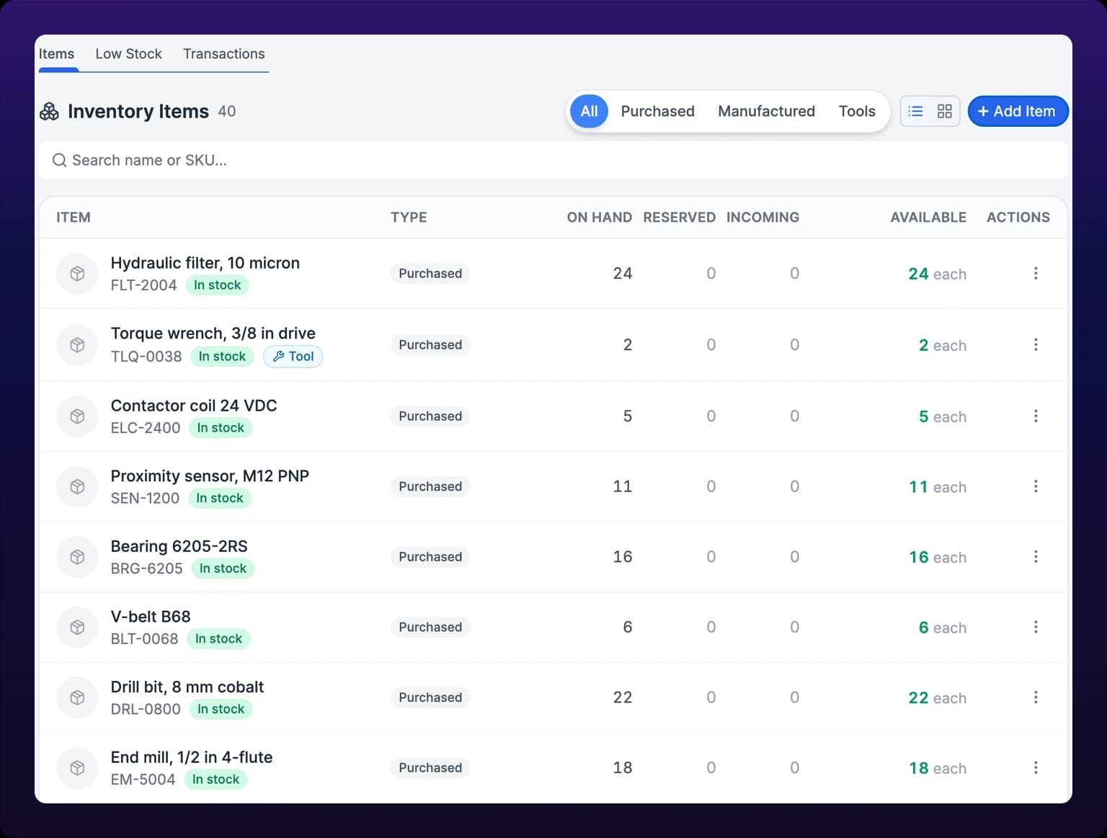Click the AVAILABLE column header
This screenshot has height=838, width=1107.
[x=928, y=217]
